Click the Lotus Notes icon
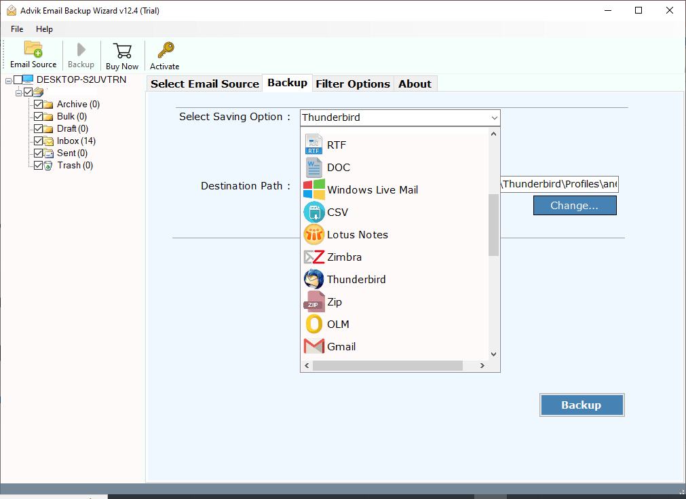686x499 pixels. point(313,235)
